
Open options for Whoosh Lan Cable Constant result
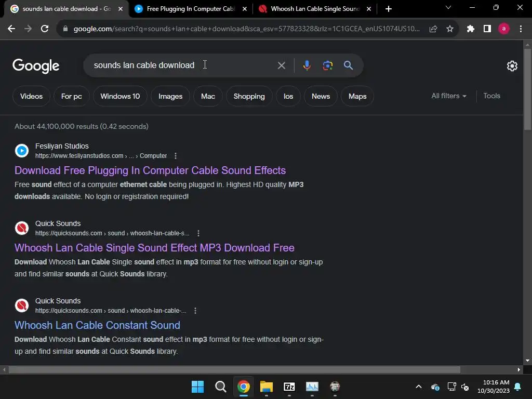pyautogui.click(x=195, y=311)
